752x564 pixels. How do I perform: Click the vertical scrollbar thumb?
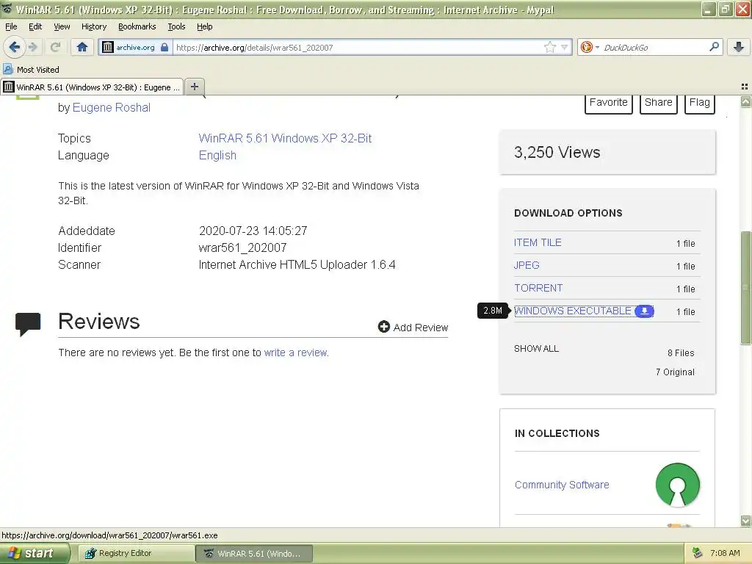pyautogui.click(x=746, y=288)
